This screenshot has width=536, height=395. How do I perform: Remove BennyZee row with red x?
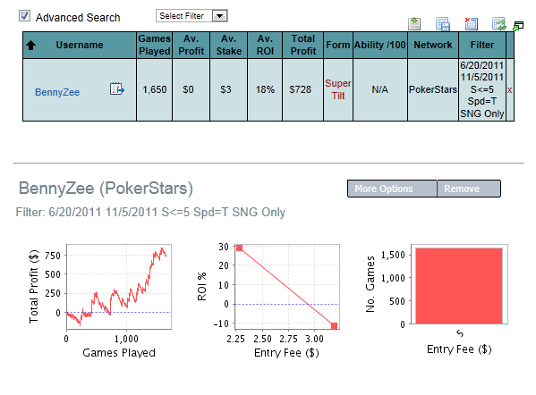tap(509, 90)
